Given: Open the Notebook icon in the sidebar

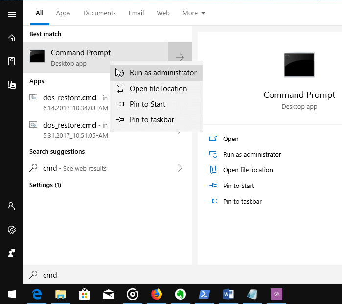Looking at the screenshot, I should (11, 61).
